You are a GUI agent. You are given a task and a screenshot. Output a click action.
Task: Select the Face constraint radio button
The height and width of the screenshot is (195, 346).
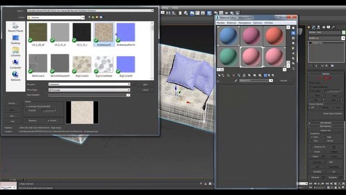[312, 141]
